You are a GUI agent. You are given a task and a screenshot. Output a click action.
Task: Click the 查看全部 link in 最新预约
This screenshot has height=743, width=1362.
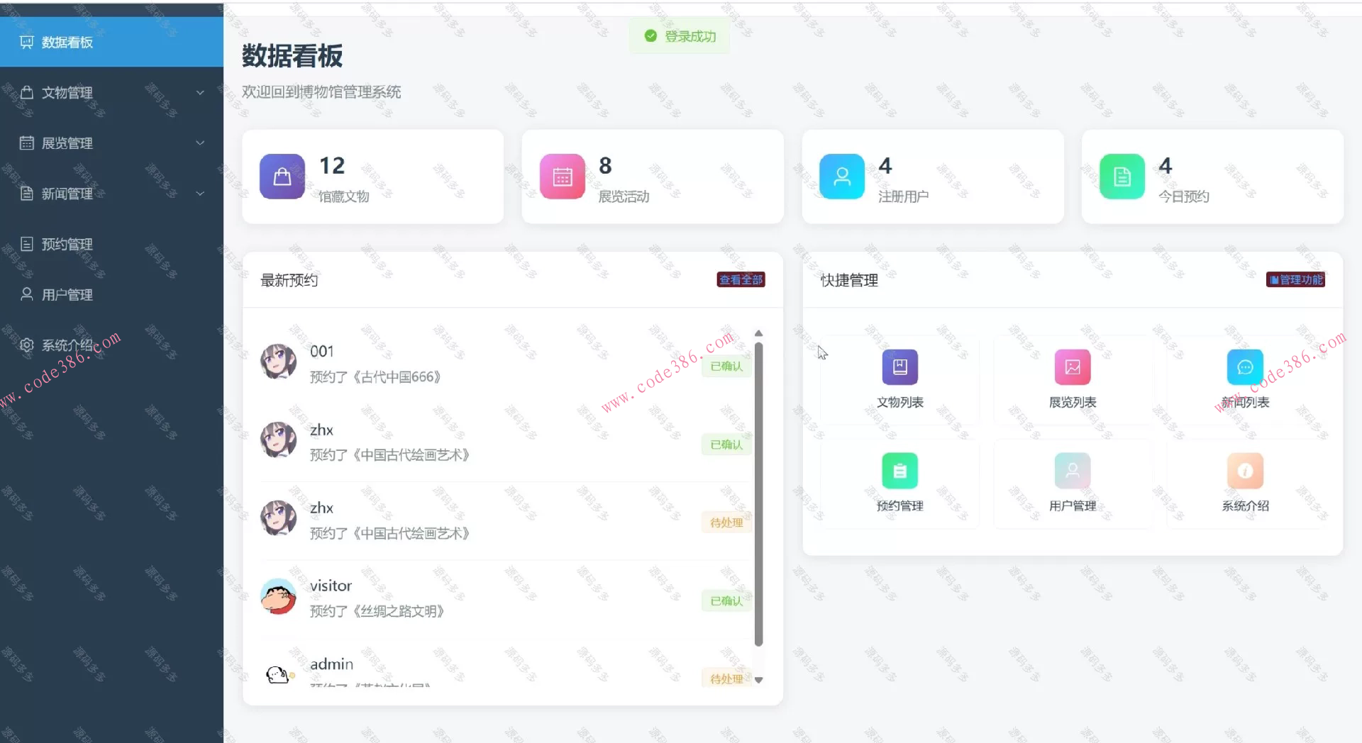[741, 280]
